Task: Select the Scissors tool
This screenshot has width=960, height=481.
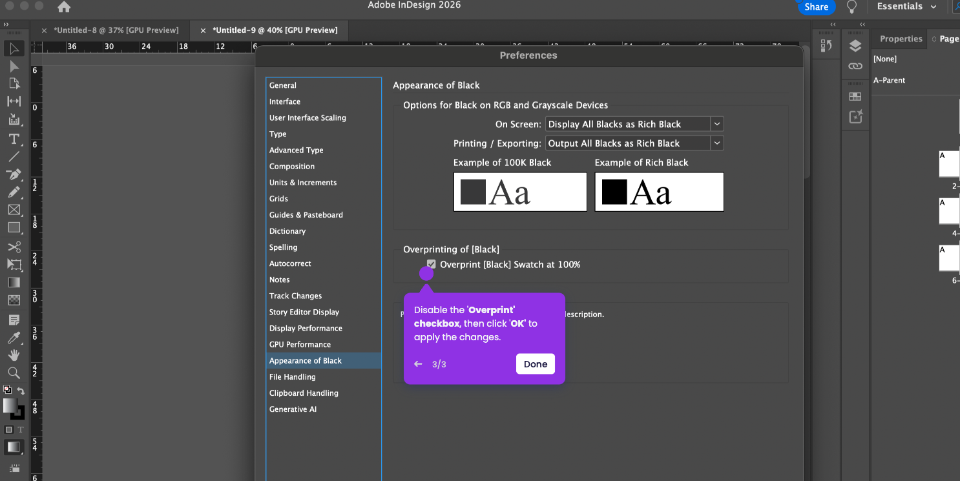Action: [x=14, y=247]
